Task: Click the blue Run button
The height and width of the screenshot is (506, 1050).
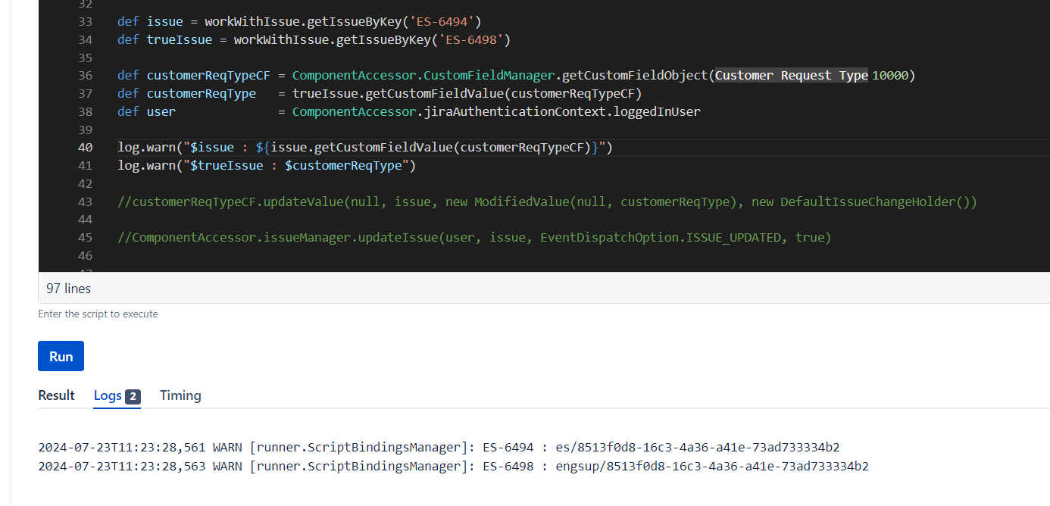Action: pos(61,356)
